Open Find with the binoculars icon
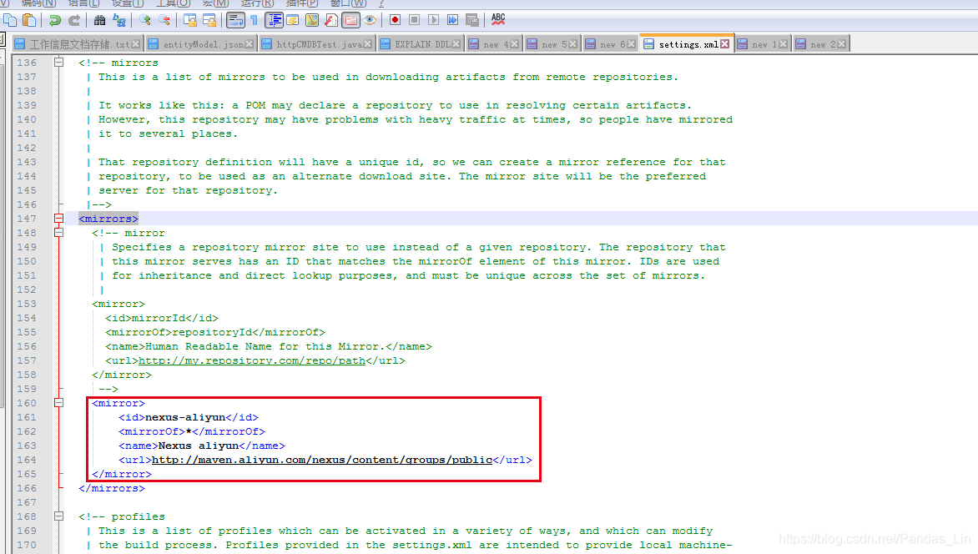 click(x=100, y=20)
